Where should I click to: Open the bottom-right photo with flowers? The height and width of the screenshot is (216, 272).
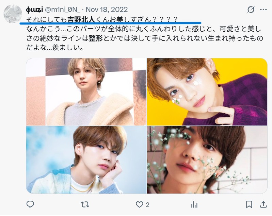coord(207,160)
